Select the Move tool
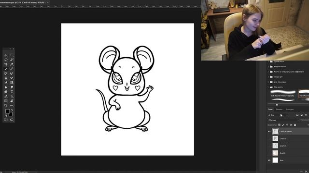Screen dimensions: 309x173 6,55
